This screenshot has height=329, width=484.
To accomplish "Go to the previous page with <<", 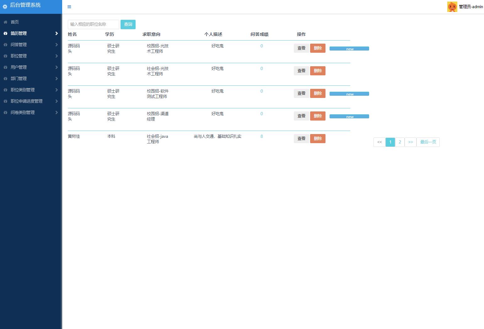I will click(379, 142).
